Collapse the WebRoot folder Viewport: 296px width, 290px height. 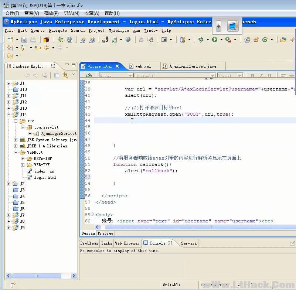point(16,152)
